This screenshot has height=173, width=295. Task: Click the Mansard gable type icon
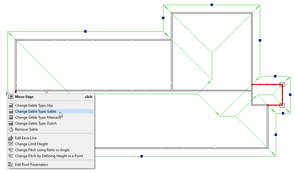[11, 117]
